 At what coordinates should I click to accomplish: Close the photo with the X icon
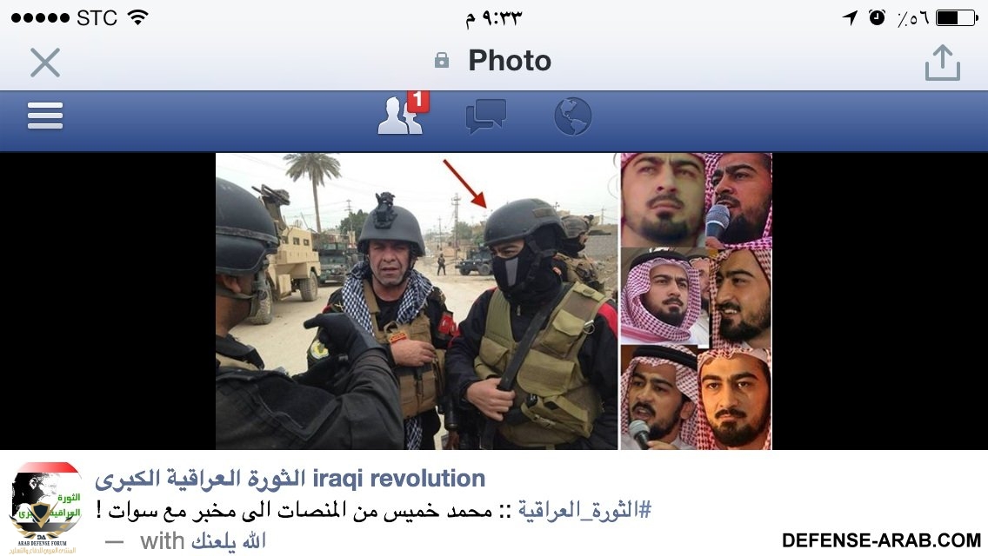pos(45,63)
